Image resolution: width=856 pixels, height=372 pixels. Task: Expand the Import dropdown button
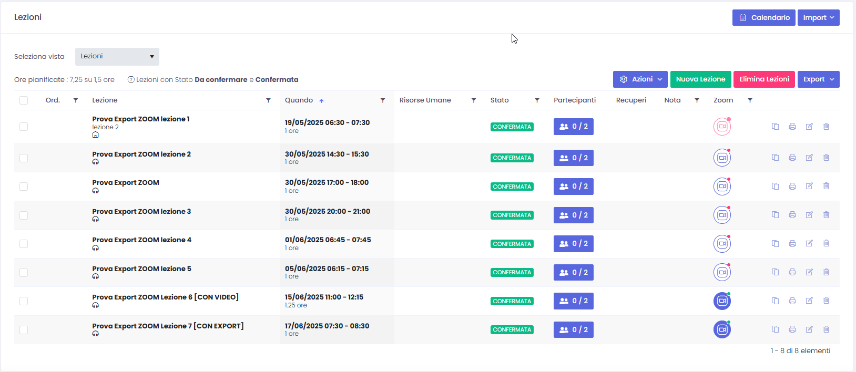818,18
